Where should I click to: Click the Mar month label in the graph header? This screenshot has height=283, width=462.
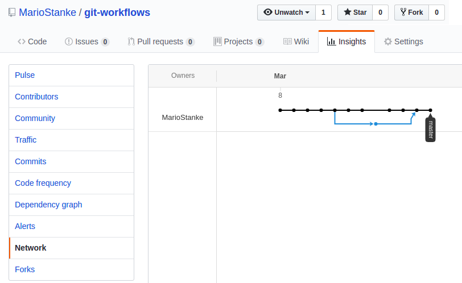point(280,76)
